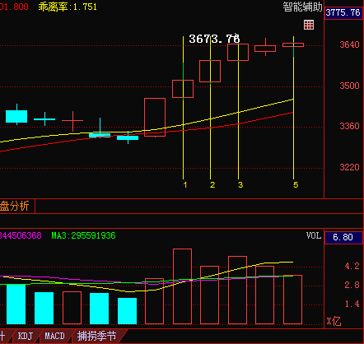This screenshot has height=344, width=364.
Task: Open the 智能辅助 smart assist label
Action: click(302, 7)
